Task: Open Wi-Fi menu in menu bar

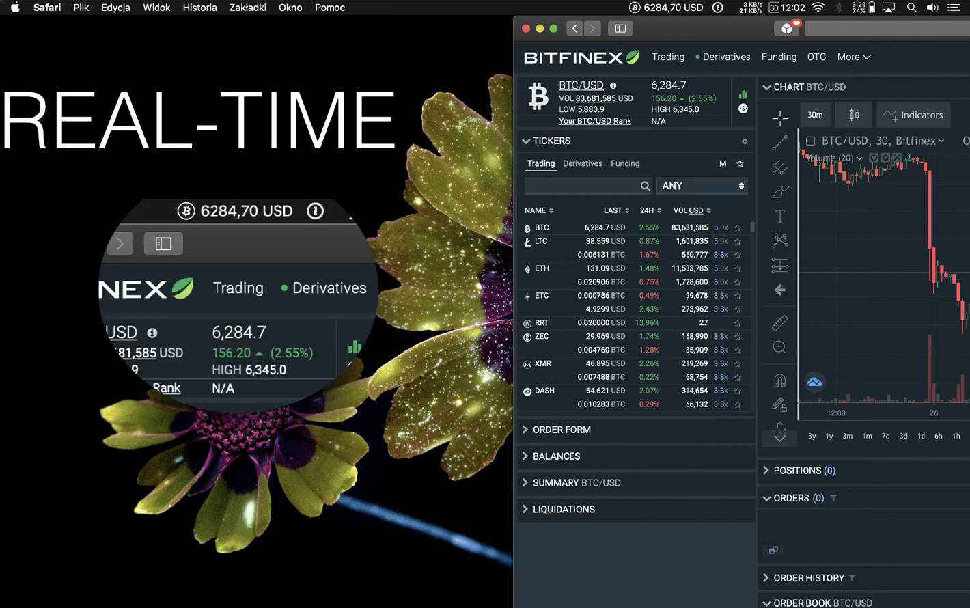Action: click(x=818, y=8)
